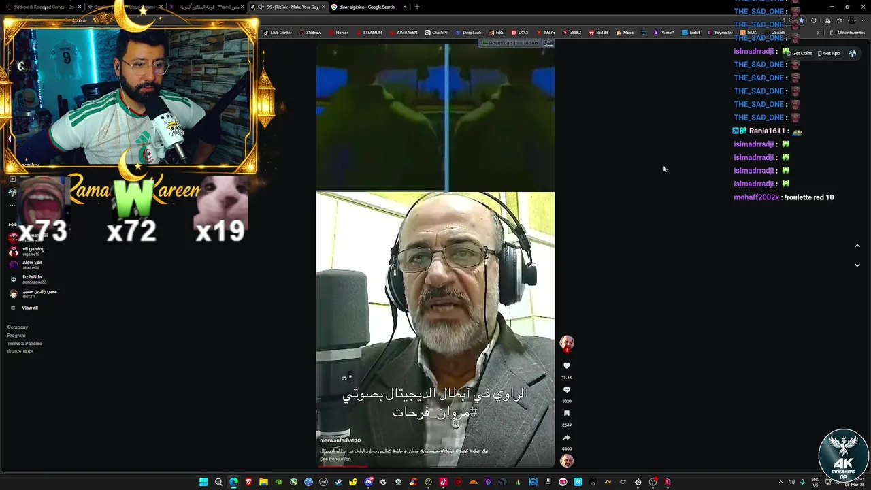The image size is (871, 490).
Task: Click the browser favorites star icon
Action: tap(801, 20)
